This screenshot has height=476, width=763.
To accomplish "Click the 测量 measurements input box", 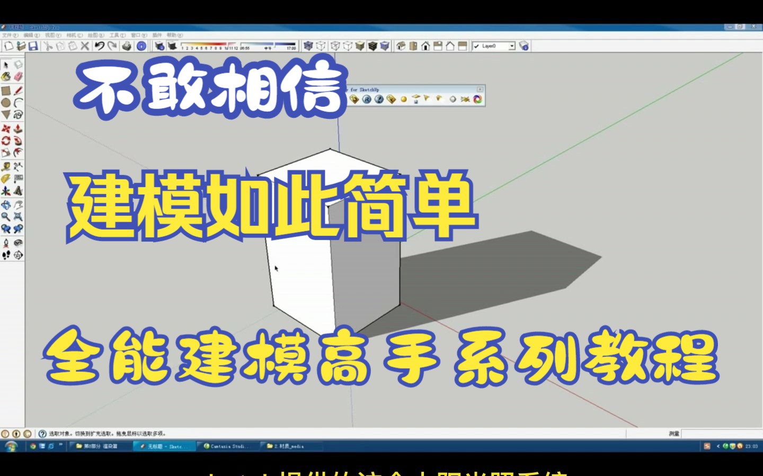I will click(x=721, y=434).
